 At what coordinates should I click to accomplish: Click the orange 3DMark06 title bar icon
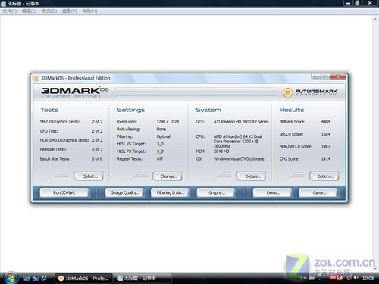[36, 78]
